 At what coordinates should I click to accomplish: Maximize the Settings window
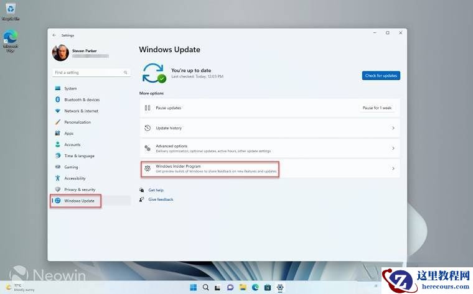coord(388,33)
